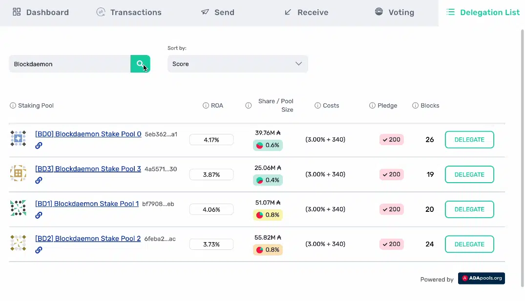Click the pool ID 5eb362...a1
The width and height of the screenshot is (525, 301).
pos(161,134)
